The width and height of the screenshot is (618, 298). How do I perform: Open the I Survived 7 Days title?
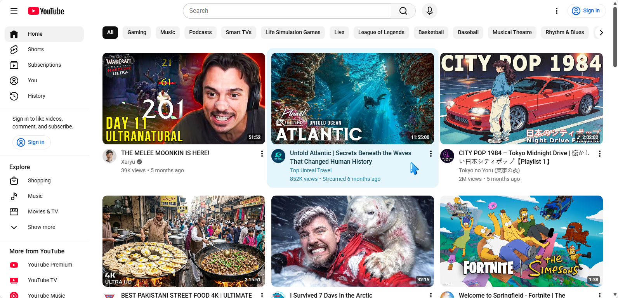click(331, 295)
